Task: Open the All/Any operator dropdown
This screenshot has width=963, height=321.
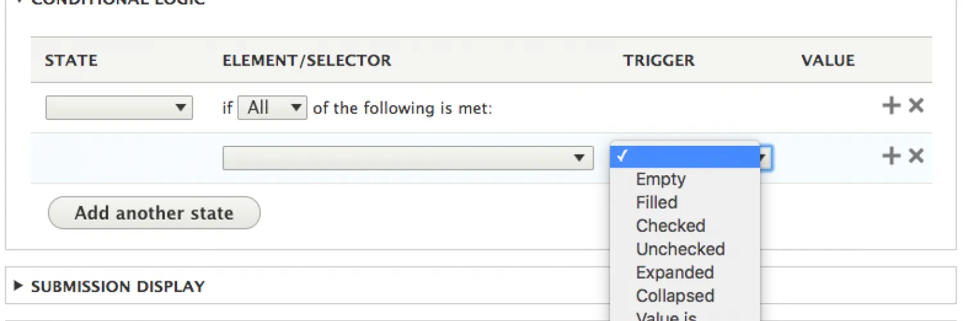Action: (272, 108)
